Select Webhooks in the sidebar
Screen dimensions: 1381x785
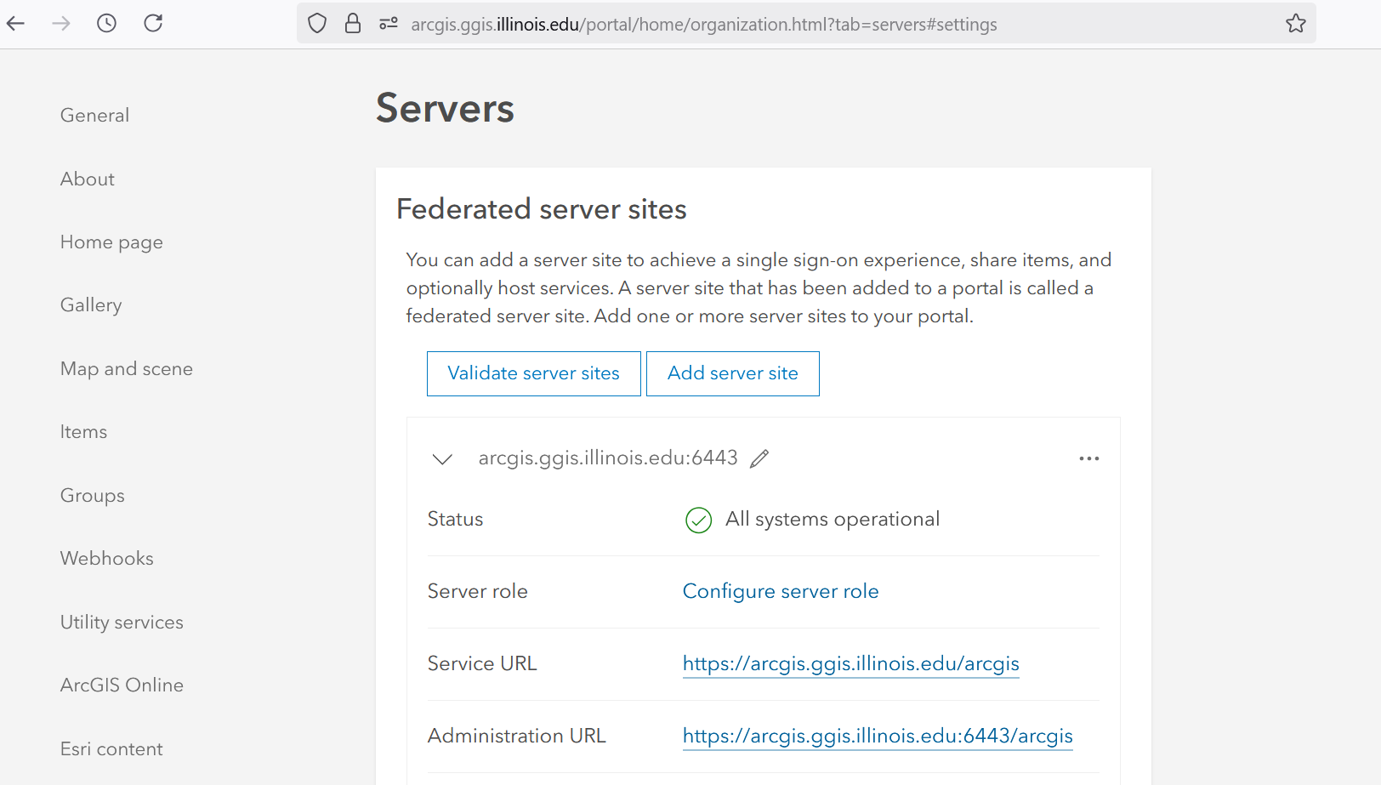click(x=107, y=559)
